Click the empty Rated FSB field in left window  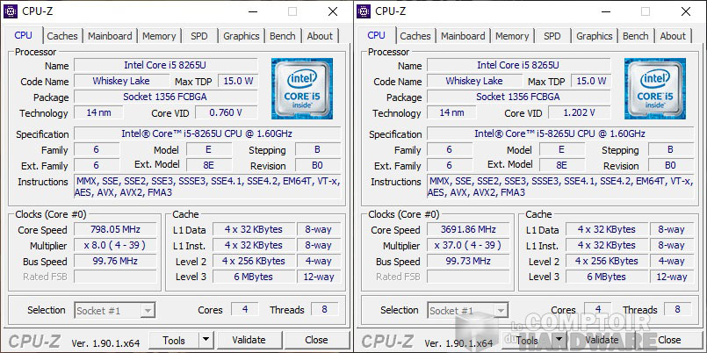[115, 277]
